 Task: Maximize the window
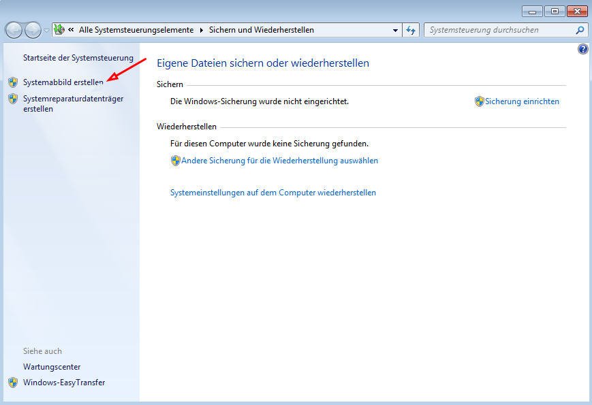pyautogui.click(x=555, y=12)
